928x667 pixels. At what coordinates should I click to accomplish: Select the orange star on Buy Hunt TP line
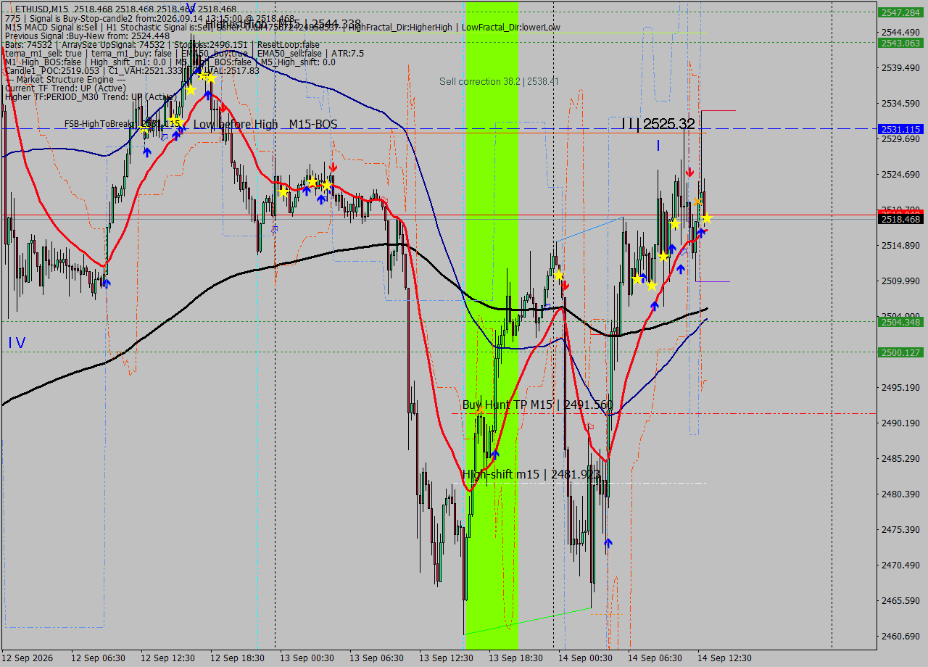481,410
